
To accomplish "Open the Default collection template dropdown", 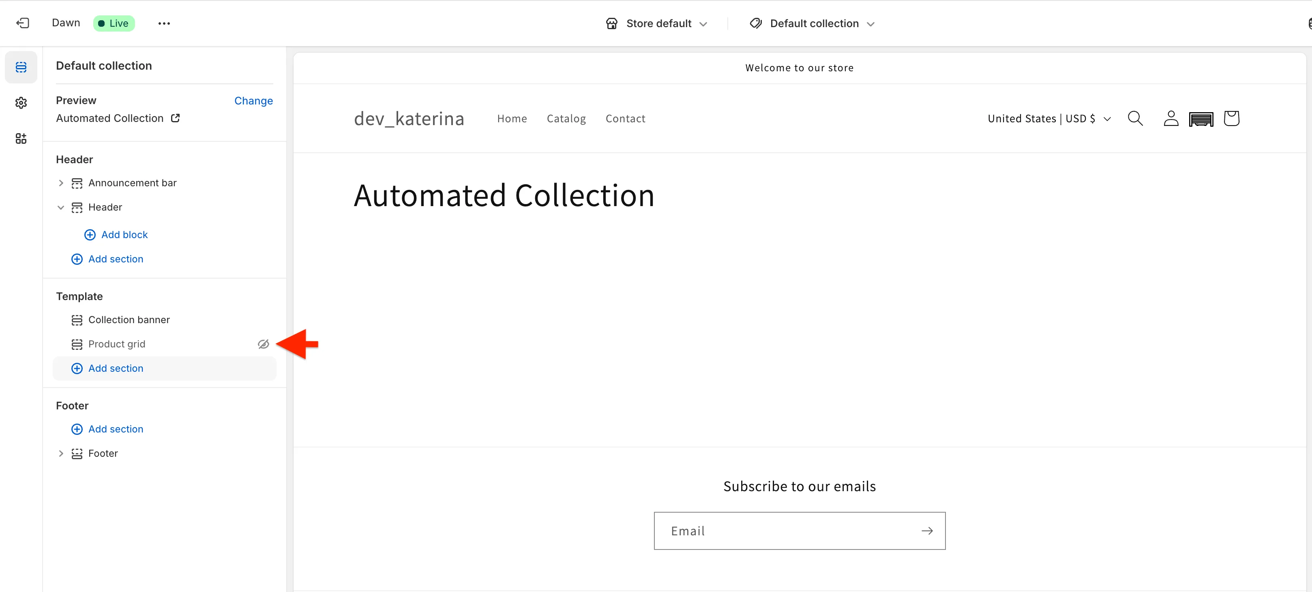I will tap(813, 23).
